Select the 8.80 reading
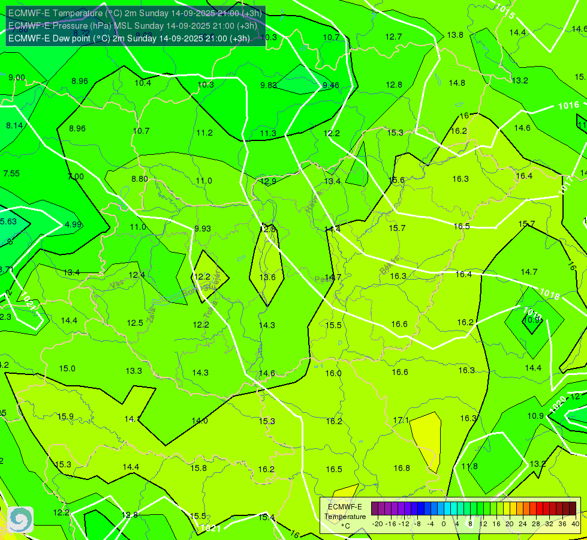This screenshot has height=540, width=587. [140, 179]
